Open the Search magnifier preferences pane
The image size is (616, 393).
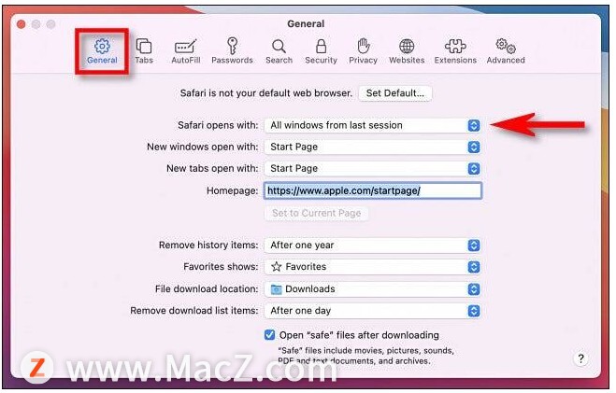(279, 51)
